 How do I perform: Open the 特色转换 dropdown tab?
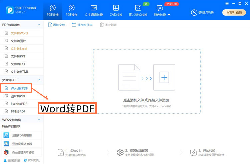[162, 10]
